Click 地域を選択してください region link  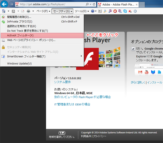point(62,137)
